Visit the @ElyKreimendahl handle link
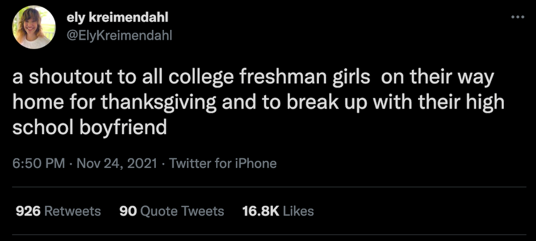Viewport: 536px width, 241px height. 118,35
